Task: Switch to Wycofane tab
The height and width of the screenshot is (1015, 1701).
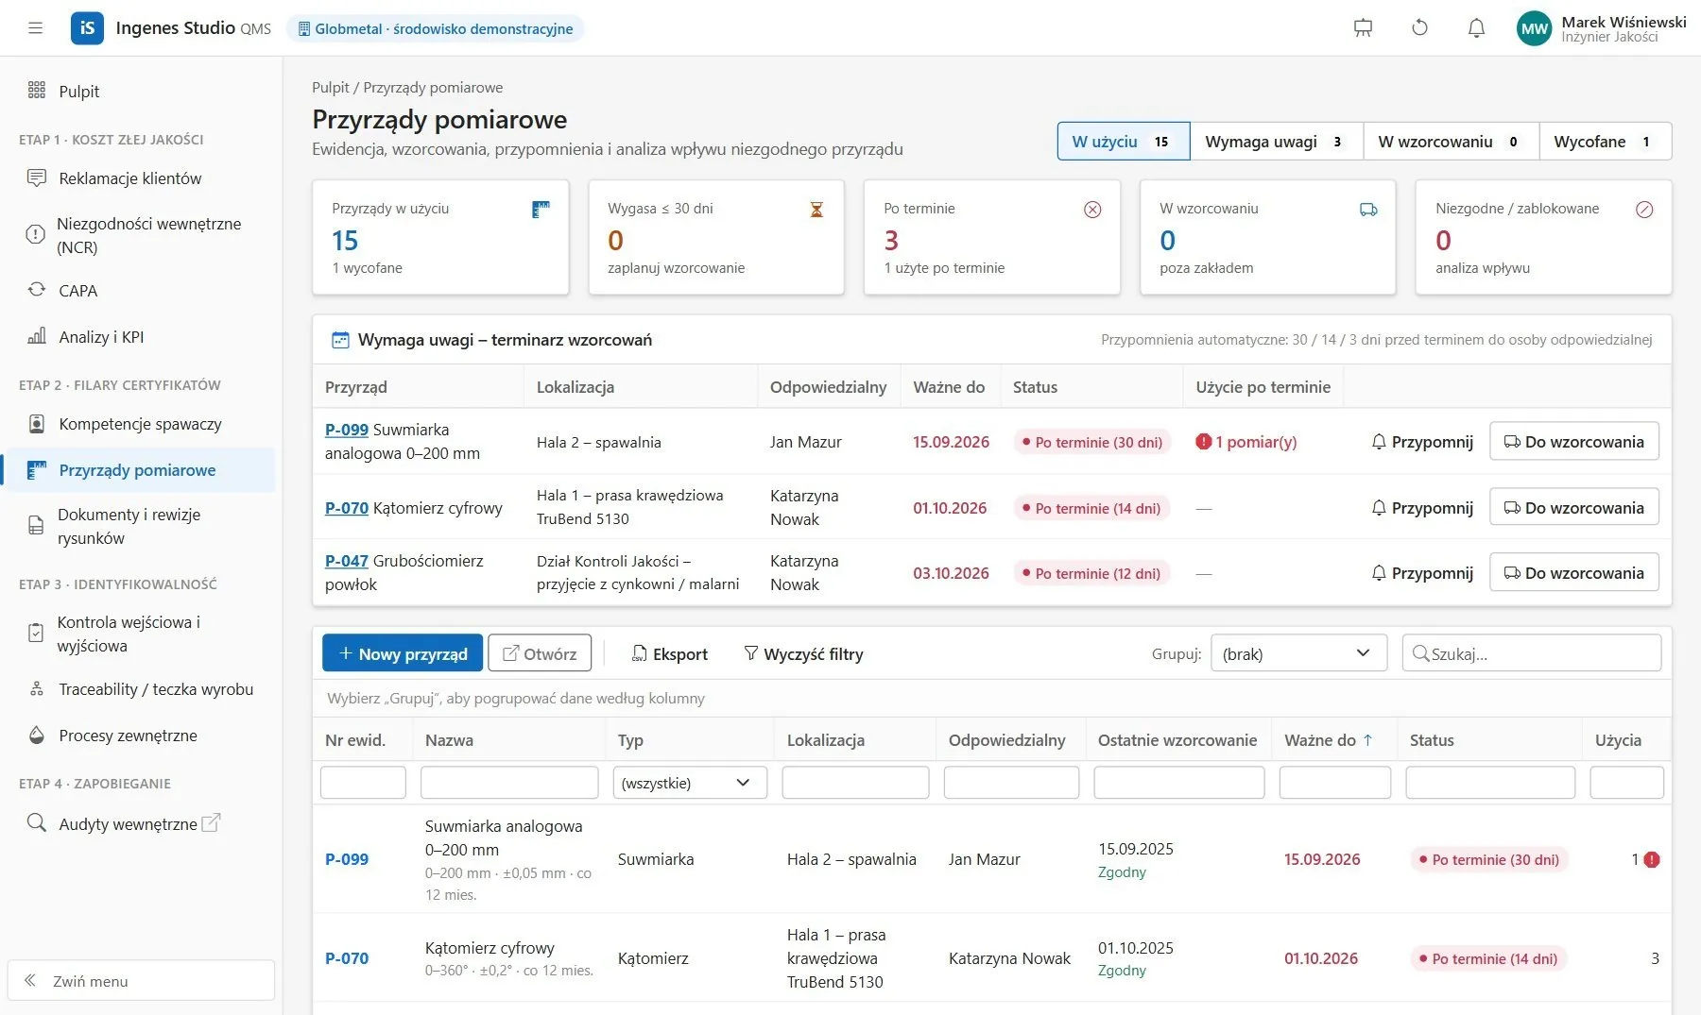Action: coord(1605,142)
